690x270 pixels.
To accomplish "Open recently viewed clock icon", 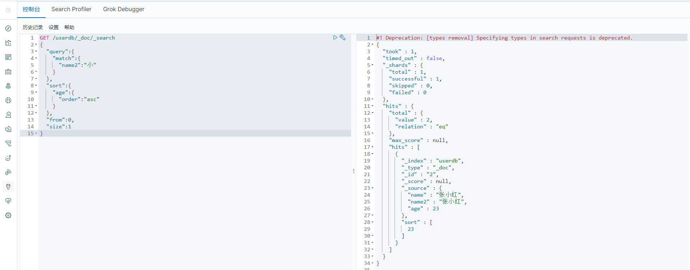I will tap(8, 10).
